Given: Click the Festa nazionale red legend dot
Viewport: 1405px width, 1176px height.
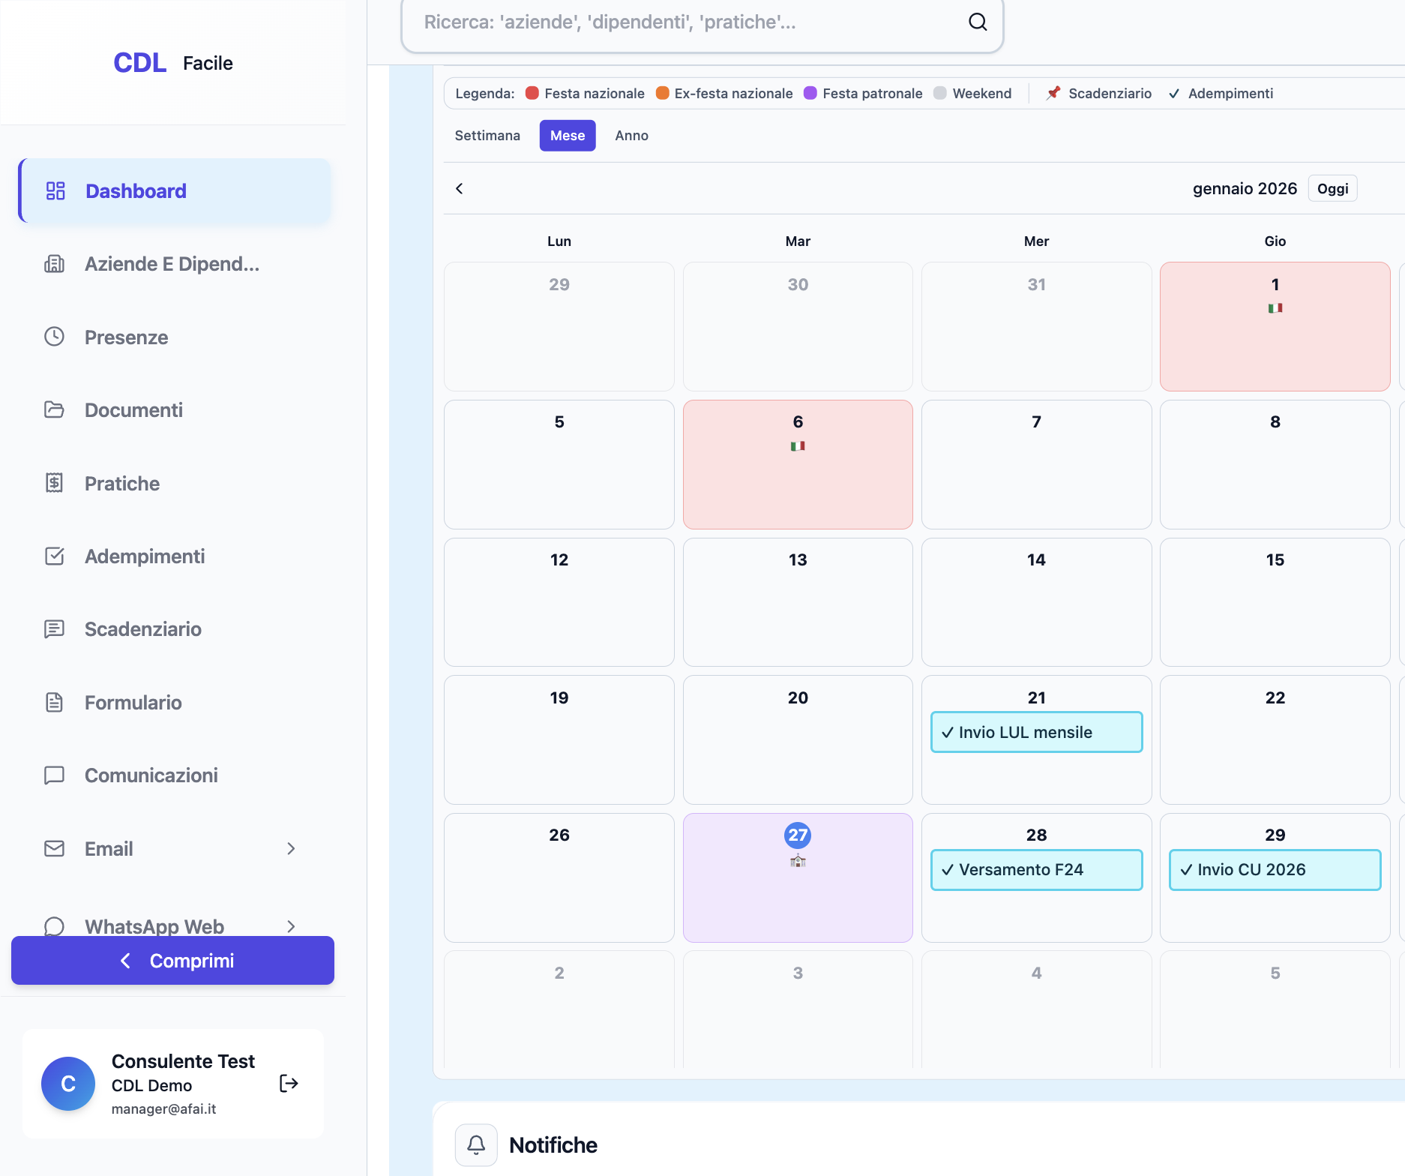Looking at the screenshot, I should point(532,93).
